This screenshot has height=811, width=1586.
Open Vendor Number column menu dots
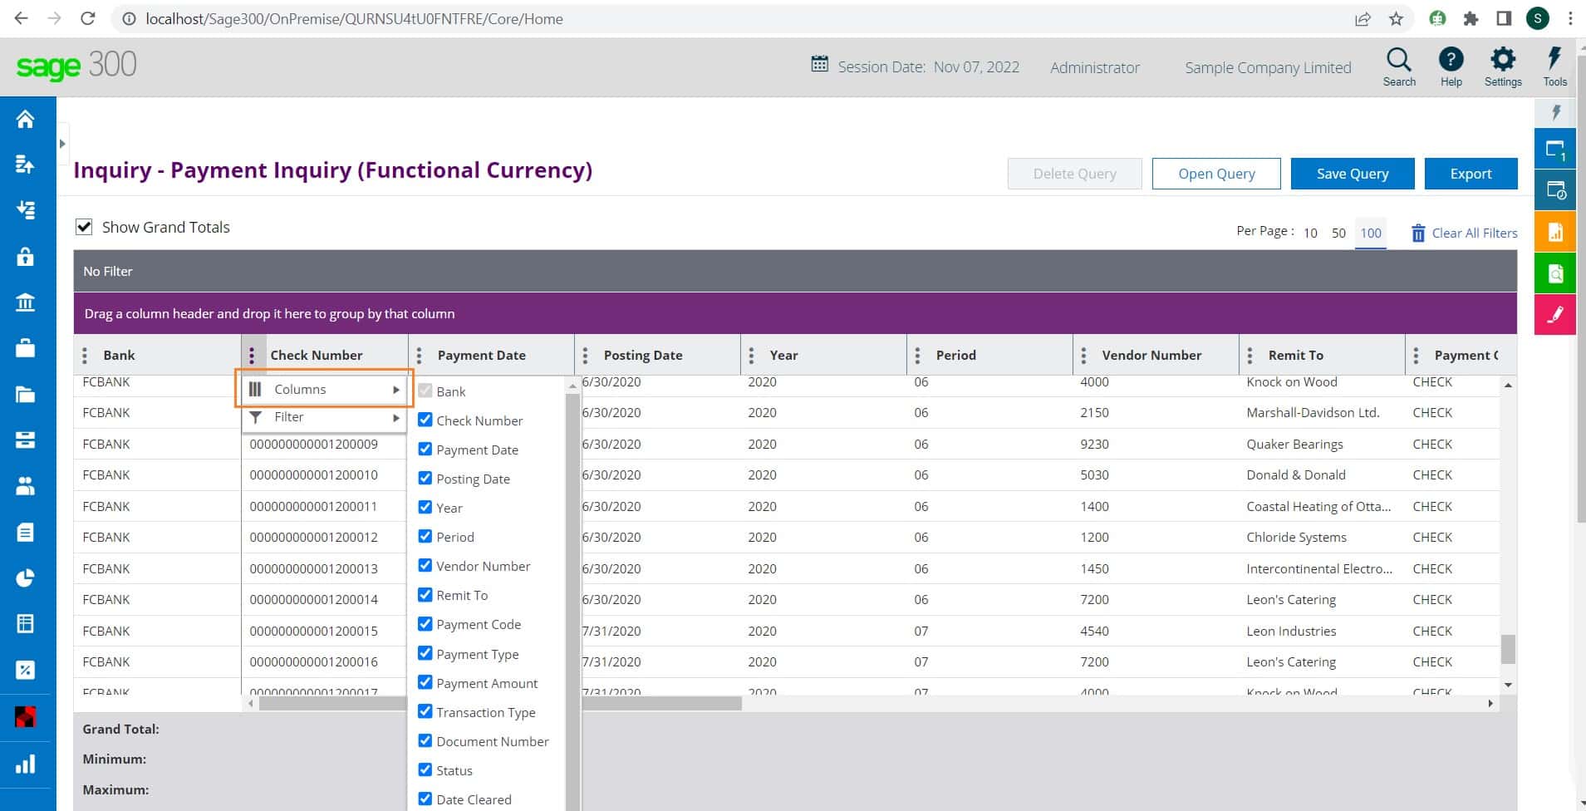[x=1083, y=356]
